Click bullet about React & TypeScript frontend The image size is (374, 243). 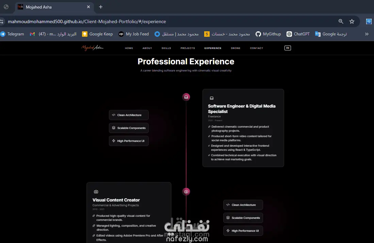[x=240, y=148]
